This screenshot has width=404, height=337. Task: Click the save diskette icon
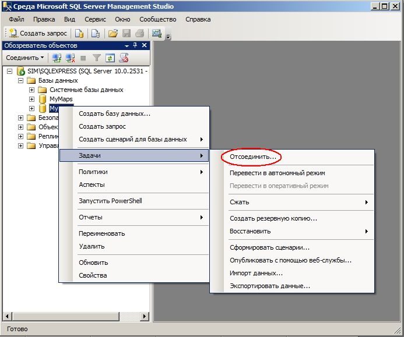pos(127,33)
